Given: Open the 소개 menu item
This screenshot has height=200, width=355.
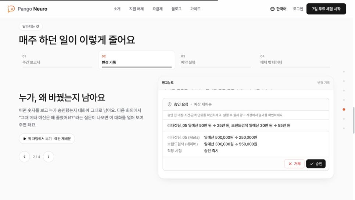Looking at the screenshot, I should pyautogui.click(x=117, y=9).
